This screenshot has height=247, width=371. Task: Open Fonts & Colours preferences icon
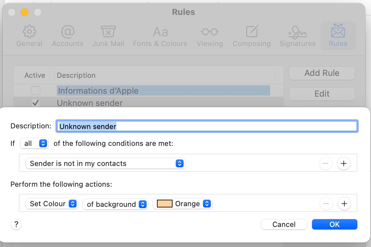(160, 32)
